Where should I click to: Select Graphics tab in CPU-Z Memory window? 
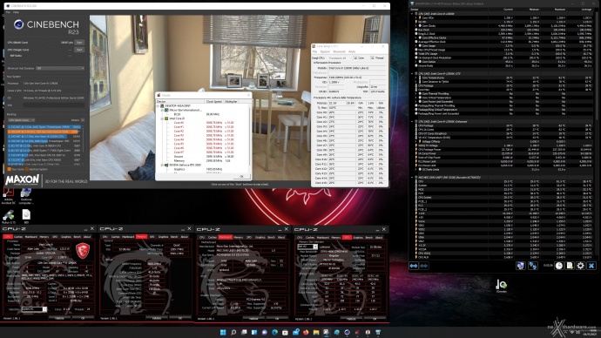point(163,237)
